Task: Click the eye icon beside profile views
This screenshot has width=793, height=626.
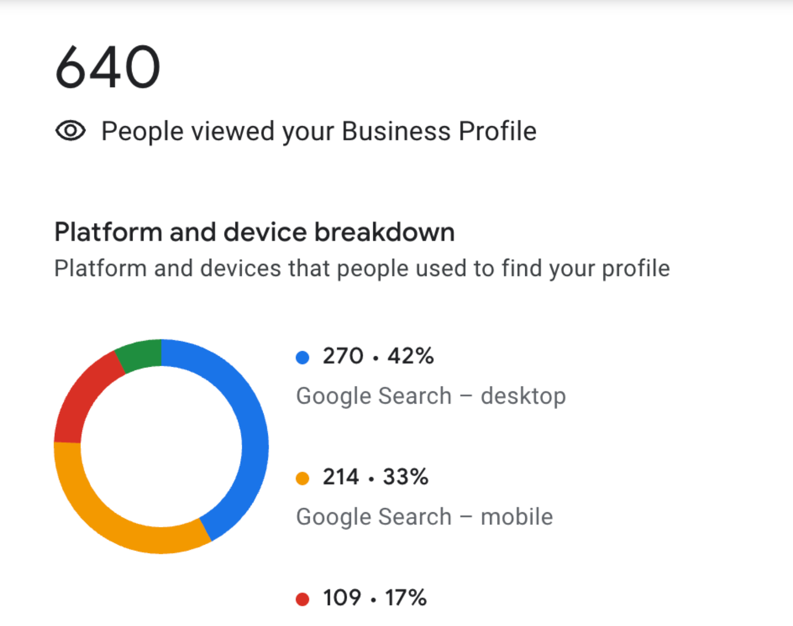Action: (70, 131)
